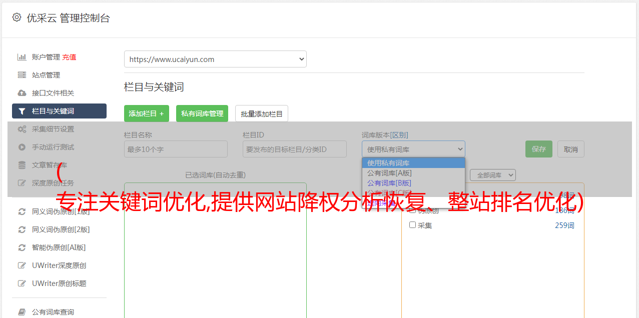Click the 259词 count link
Screen dimensions: 639x318
click(564, 225)
